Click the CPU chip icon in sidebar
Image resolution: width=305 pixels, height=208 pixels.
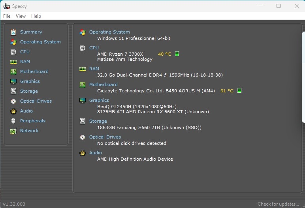[13, 52]
